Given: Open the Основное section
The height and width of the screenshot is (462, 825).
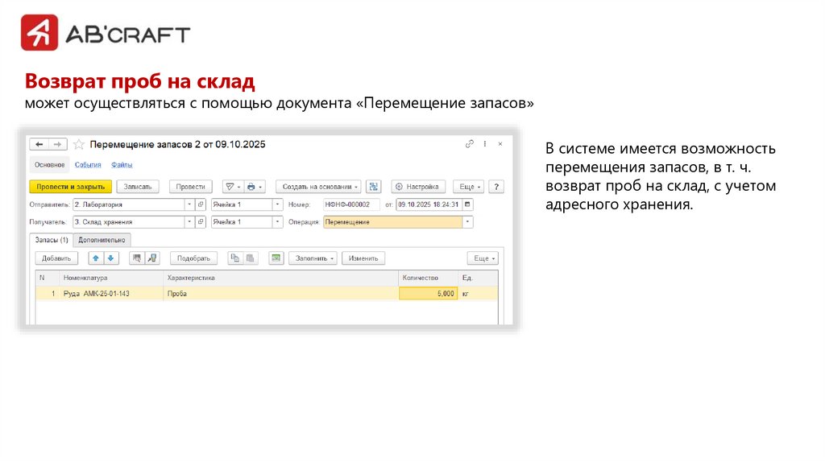Looking at the screenshot, I should coord(49,164).
